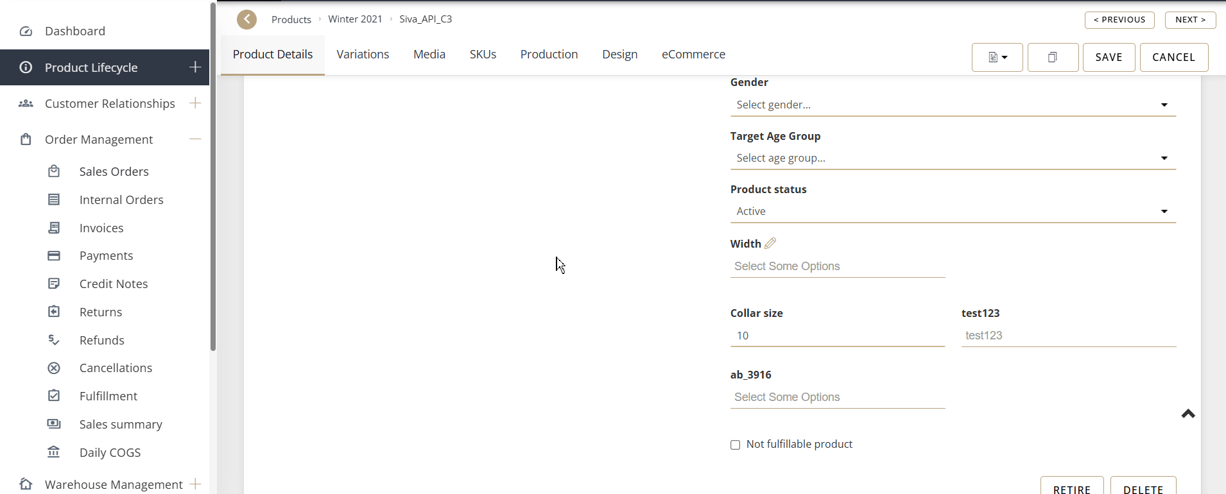The height and width of the screenshot is (494, 1226).
Task: Click into the Collar size field
Action: click(837, 336)
